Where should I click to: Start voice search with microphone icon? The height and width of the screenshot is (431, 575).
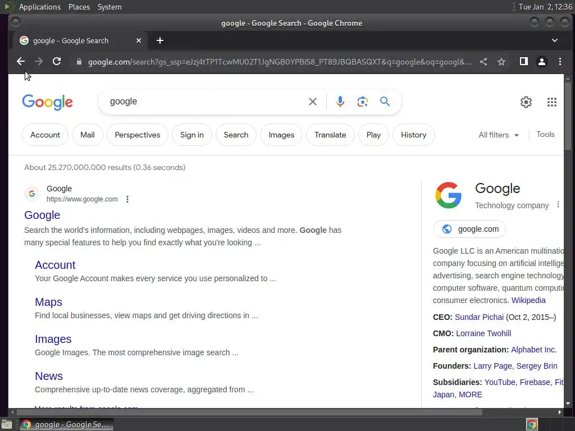(340, 102)
